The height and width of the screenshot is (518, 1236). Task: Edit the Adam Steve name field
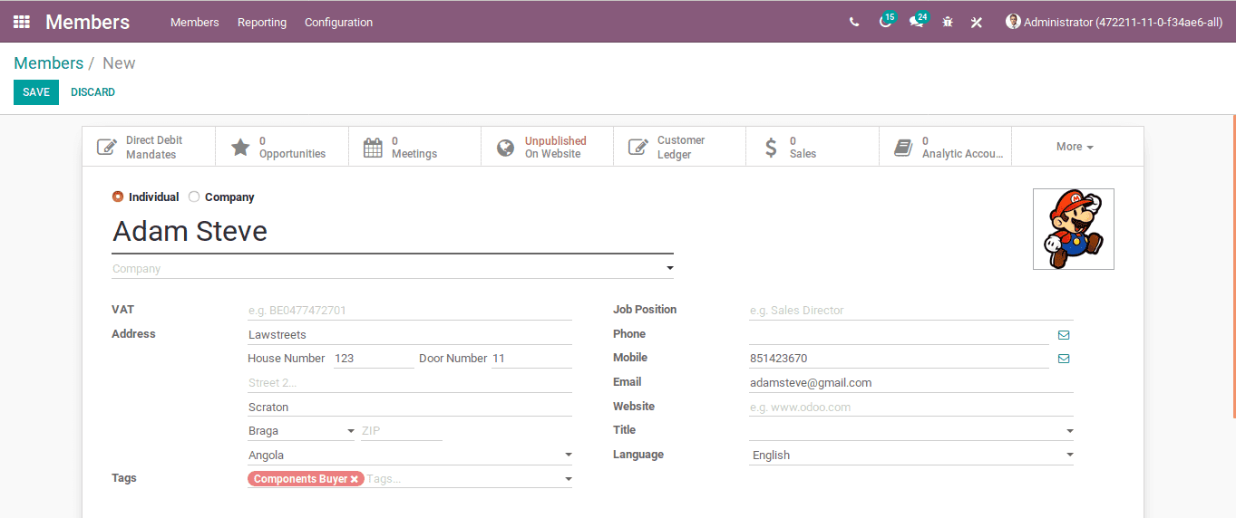click(x=393, y=232)
